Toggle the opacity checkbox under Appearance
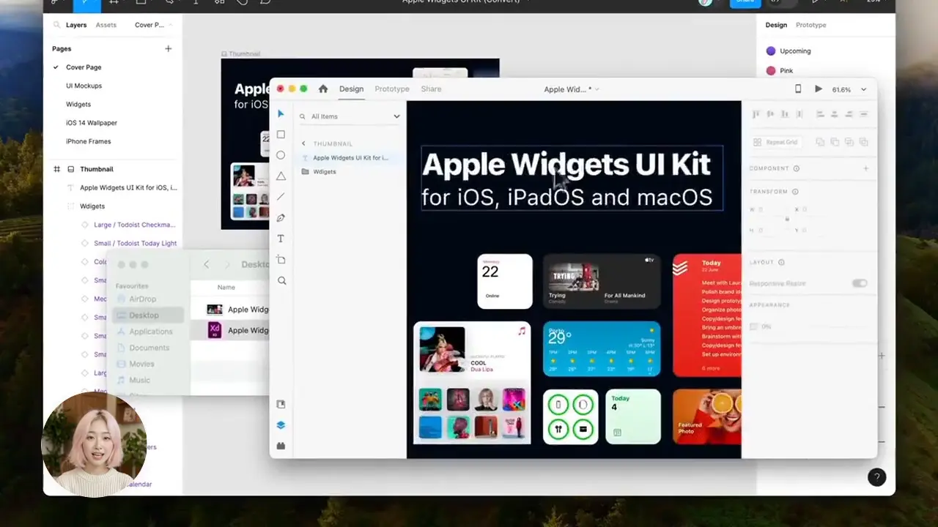Image resolution: width=938 pixels, height=527 pixels. (x=754, y=326)
